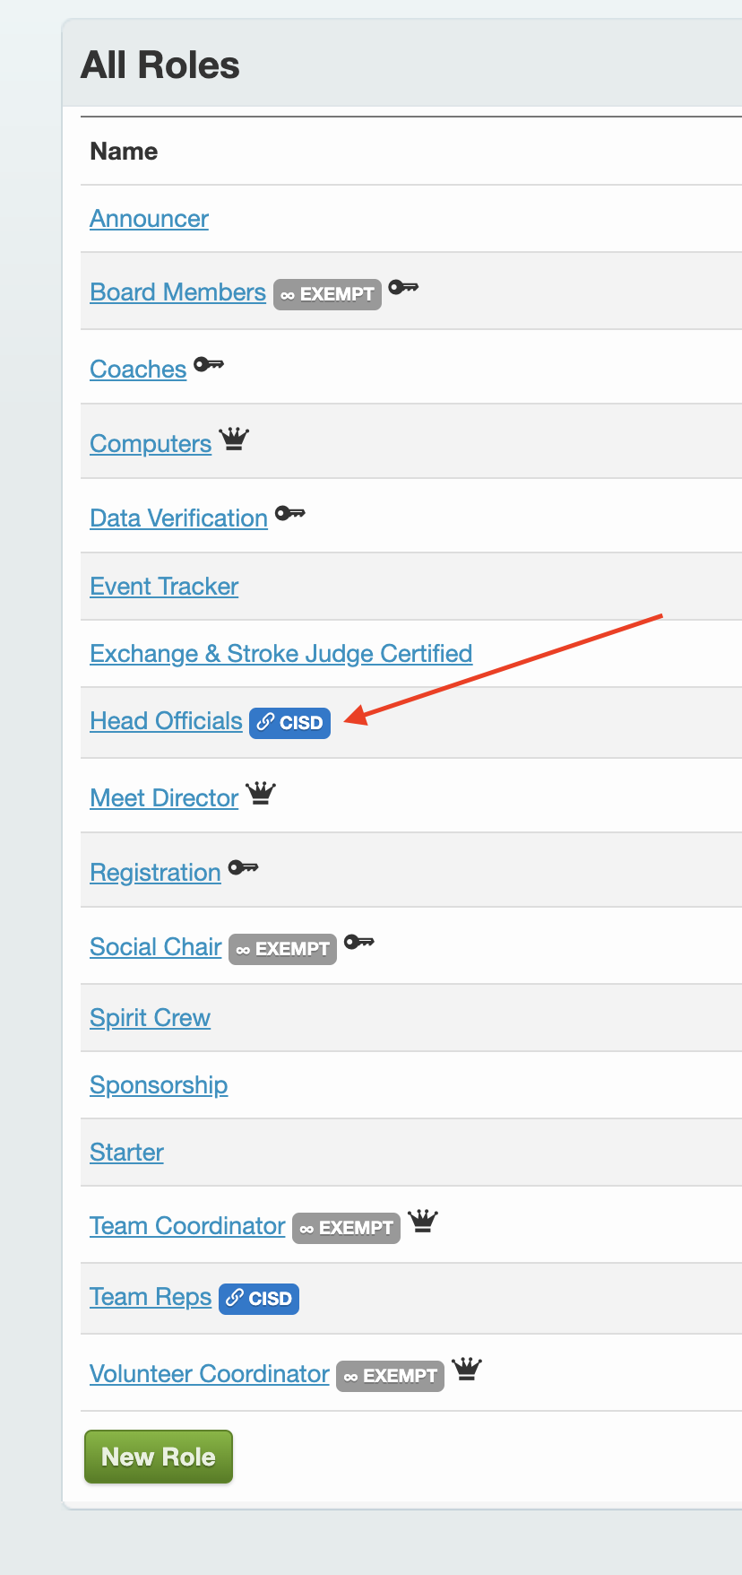Viewport: 742px width, 1575px height.
Task: Open the Sponsorship role
Action: pyautogui.click(x=159, y=1085)
